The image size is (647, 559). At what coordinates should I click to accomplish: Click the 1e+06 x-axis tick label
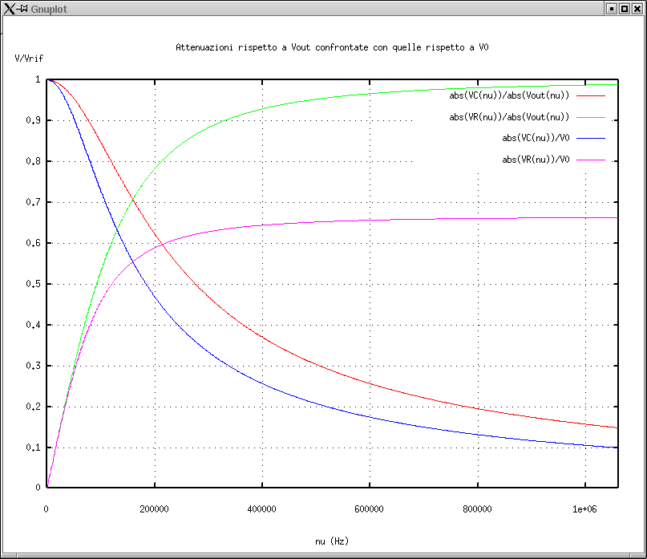point(584,508)
